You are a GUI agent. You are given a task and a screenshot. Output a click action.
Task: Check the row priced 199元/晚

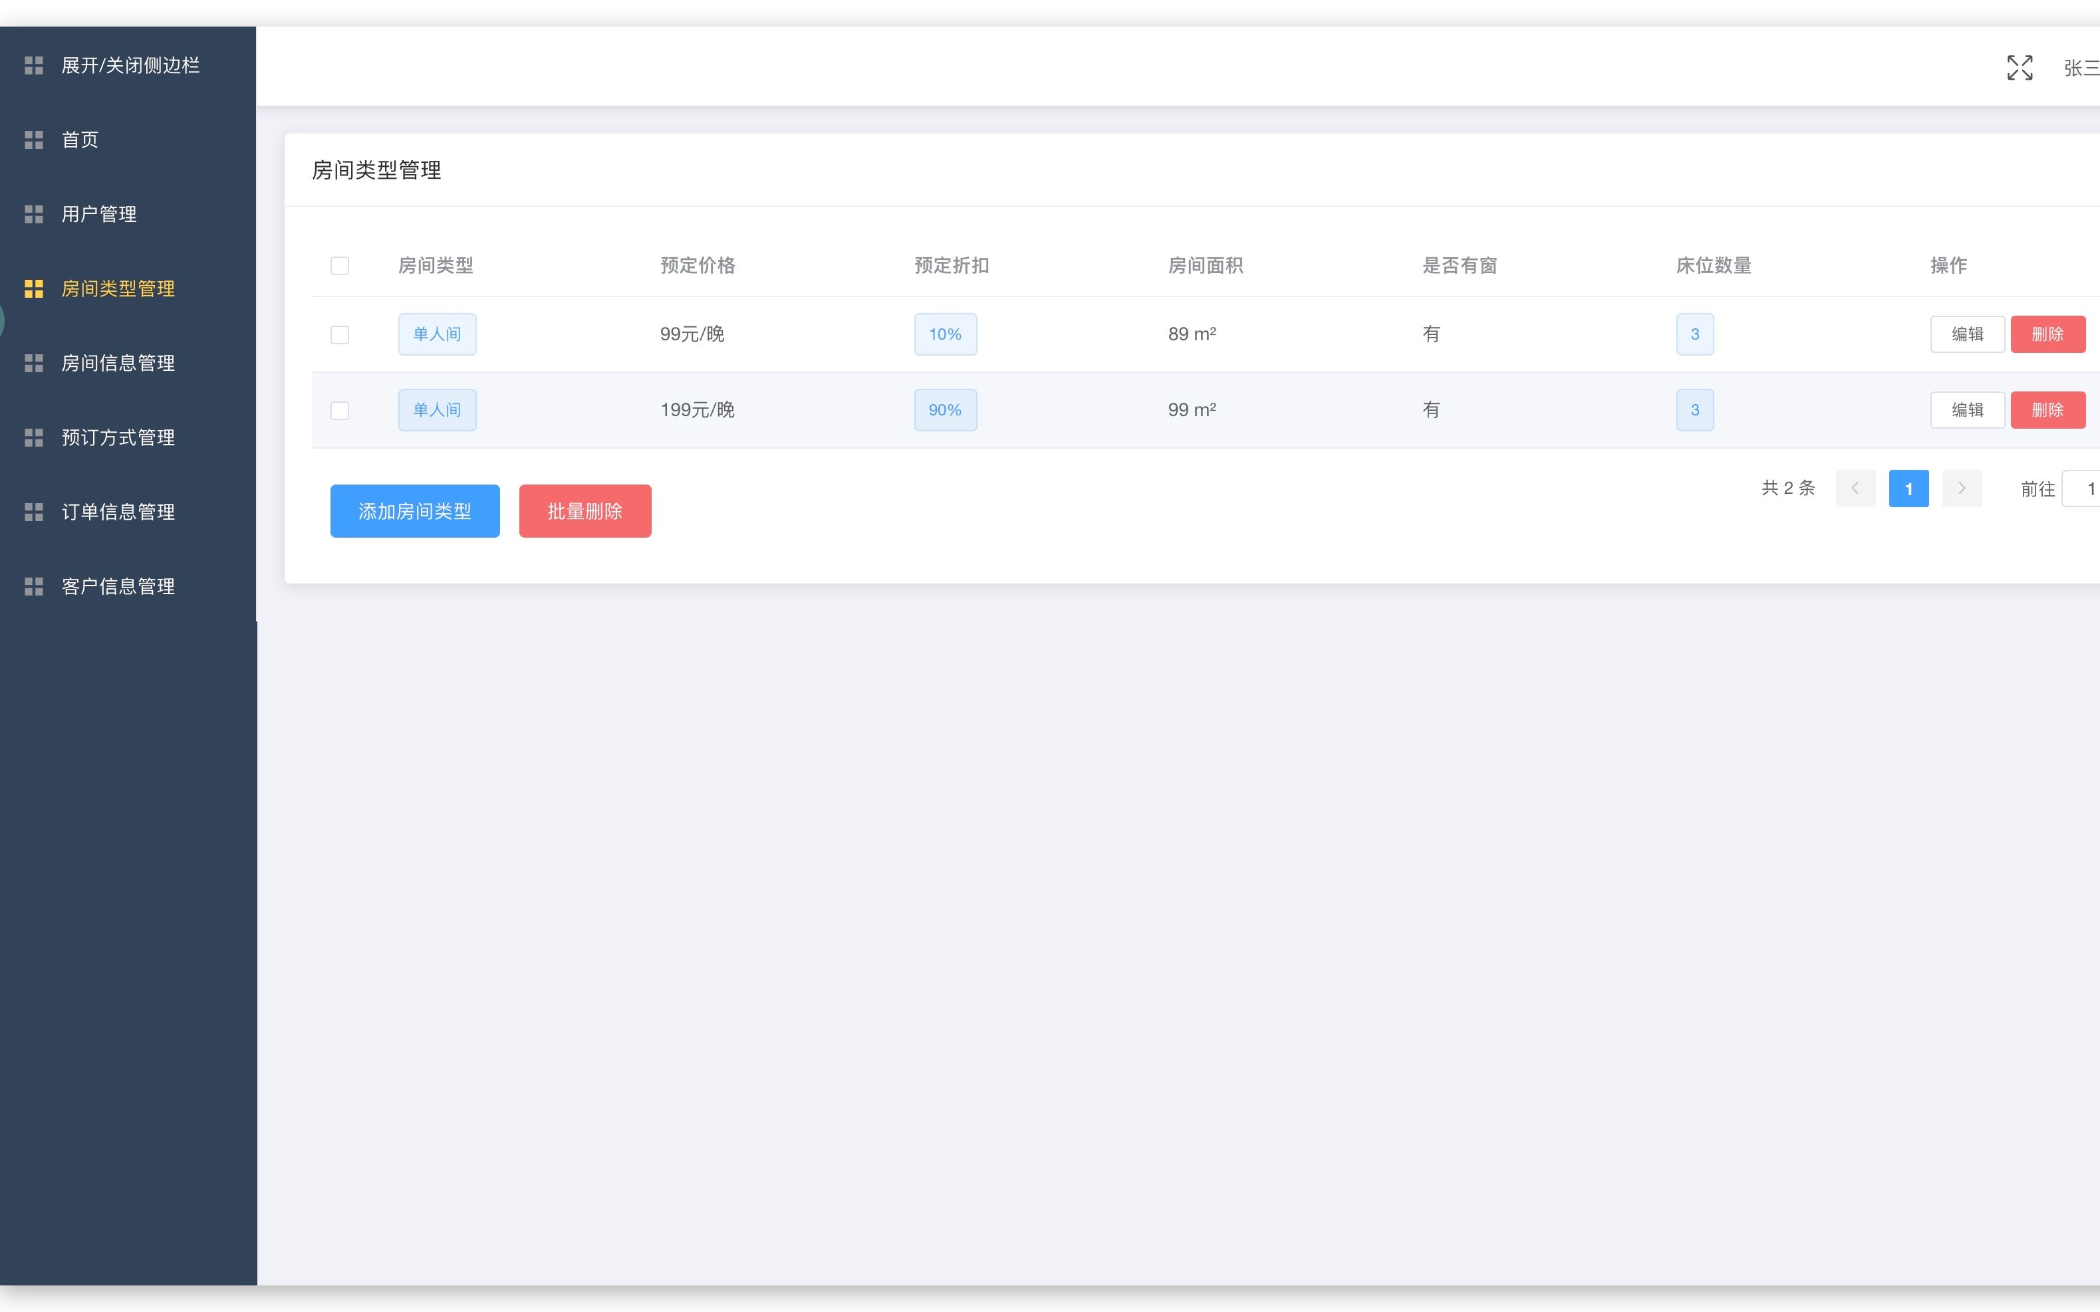(x=339, y=411)
